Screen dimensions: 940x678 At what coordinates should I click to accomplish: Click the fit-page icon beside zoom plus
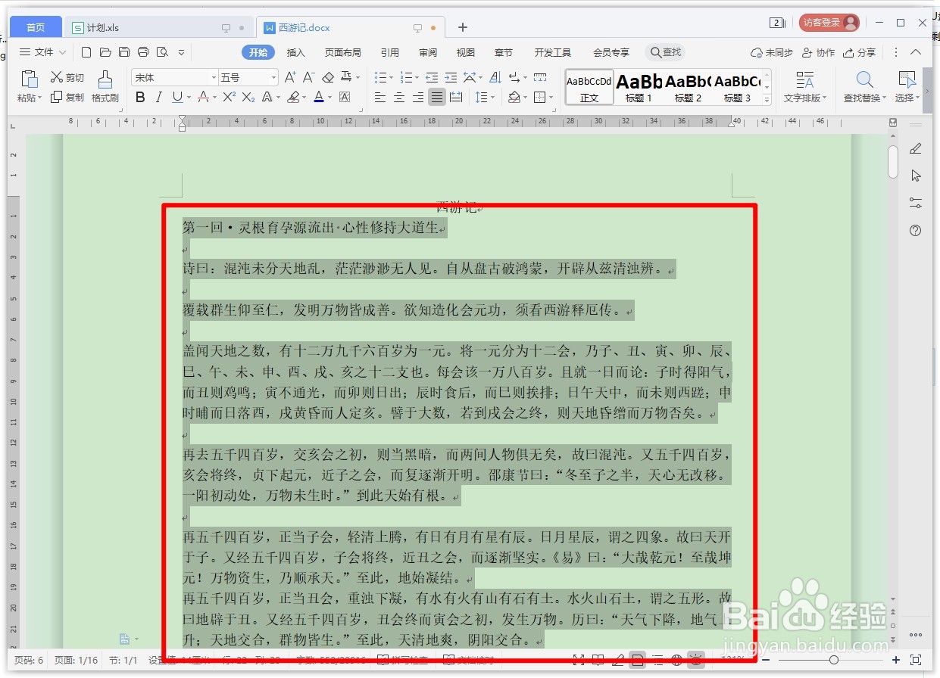click(x=916, y=660)
